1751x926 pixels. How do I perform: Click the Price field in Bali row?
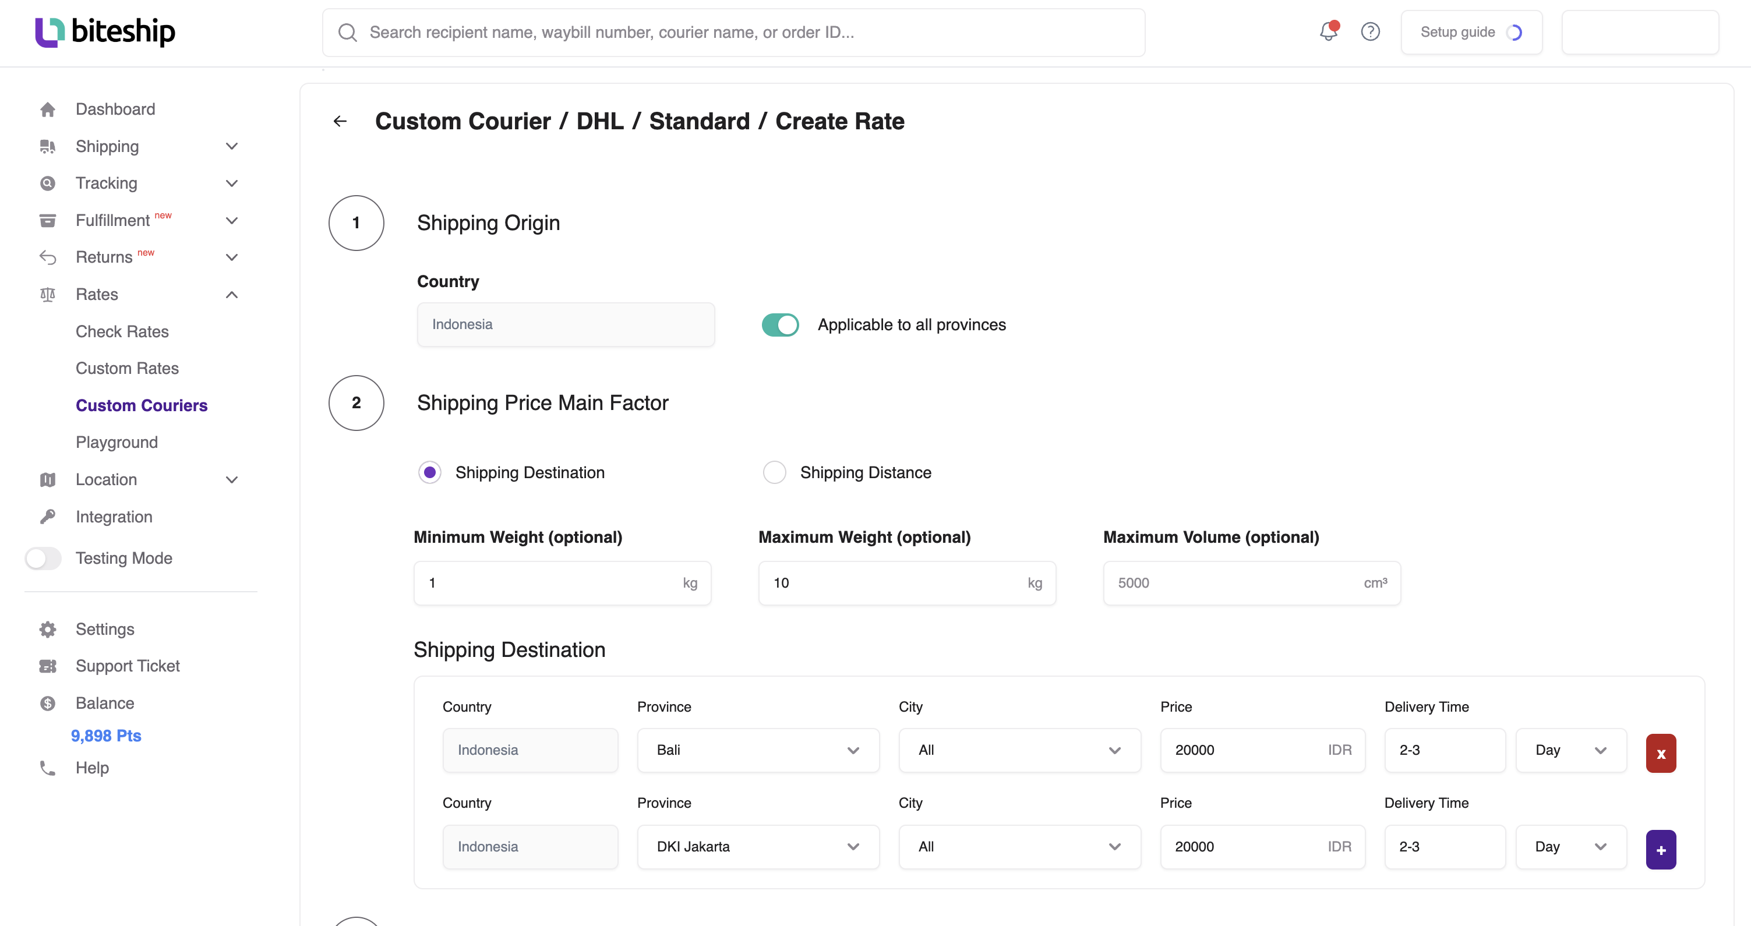coord(1262,750)
